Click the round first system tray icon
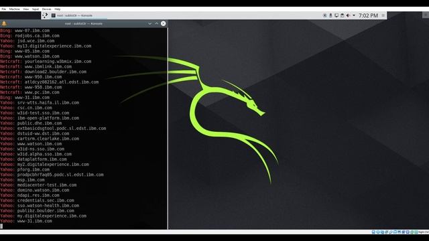The height and width of the screenshot is (241, 429). pos(324,15)
